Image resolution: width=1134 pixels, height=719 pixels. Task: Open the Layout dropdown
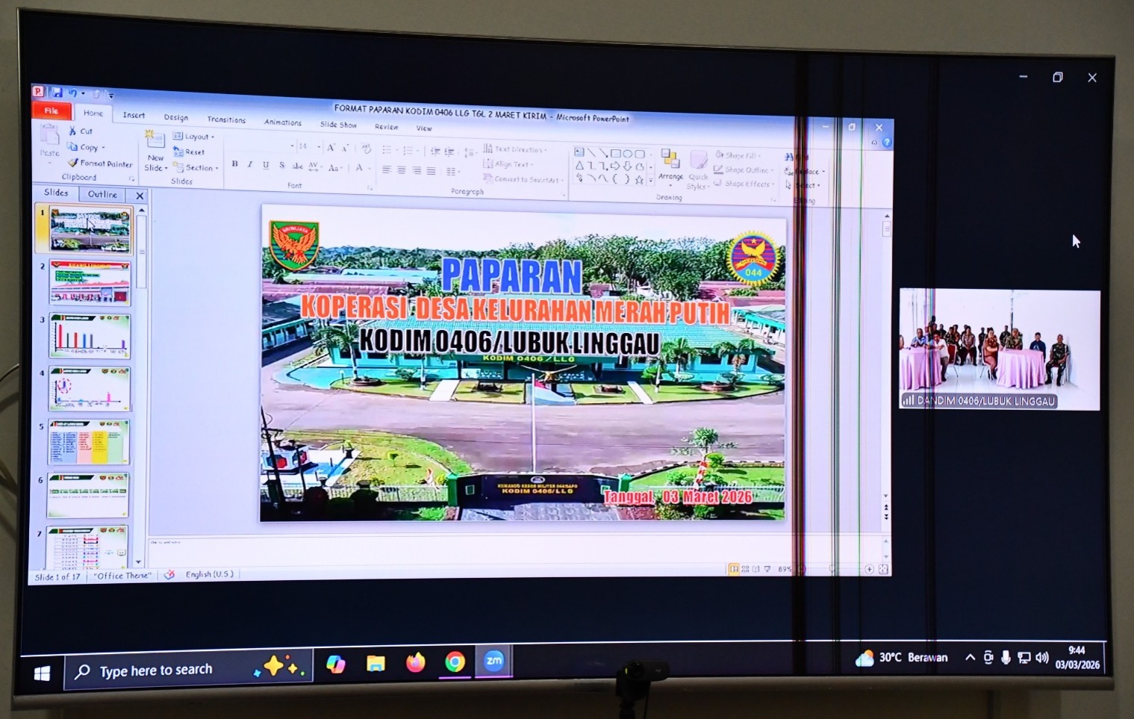point(194,137)
